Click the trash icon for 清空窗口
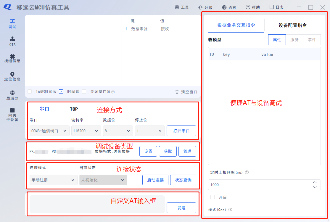 click(x=177, y=92)
